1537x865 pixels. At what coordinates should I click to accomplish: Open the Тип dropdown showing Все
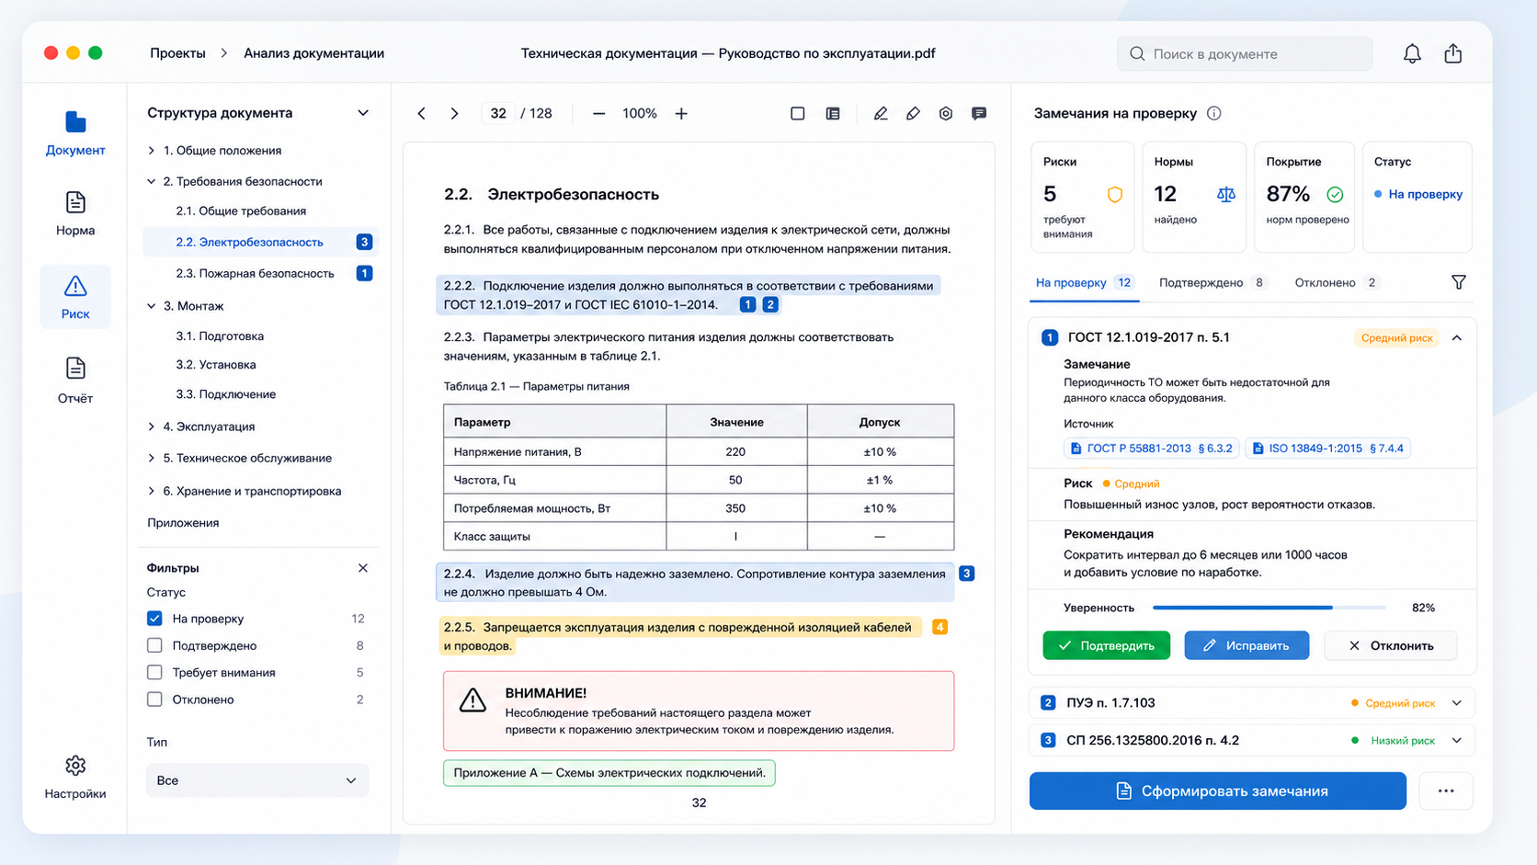click(x=257, y=780)
